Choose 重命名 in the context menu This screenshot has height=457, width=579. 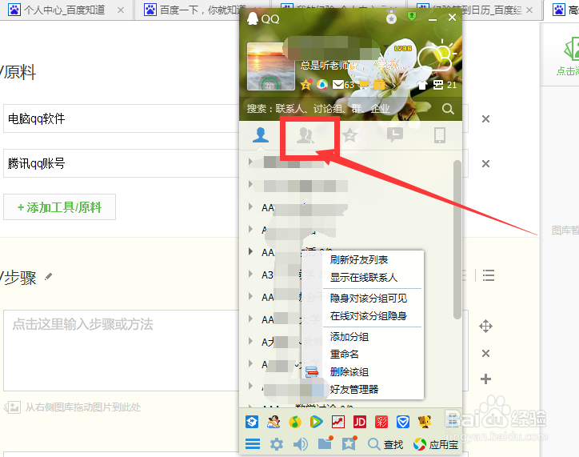coord(344,355)
